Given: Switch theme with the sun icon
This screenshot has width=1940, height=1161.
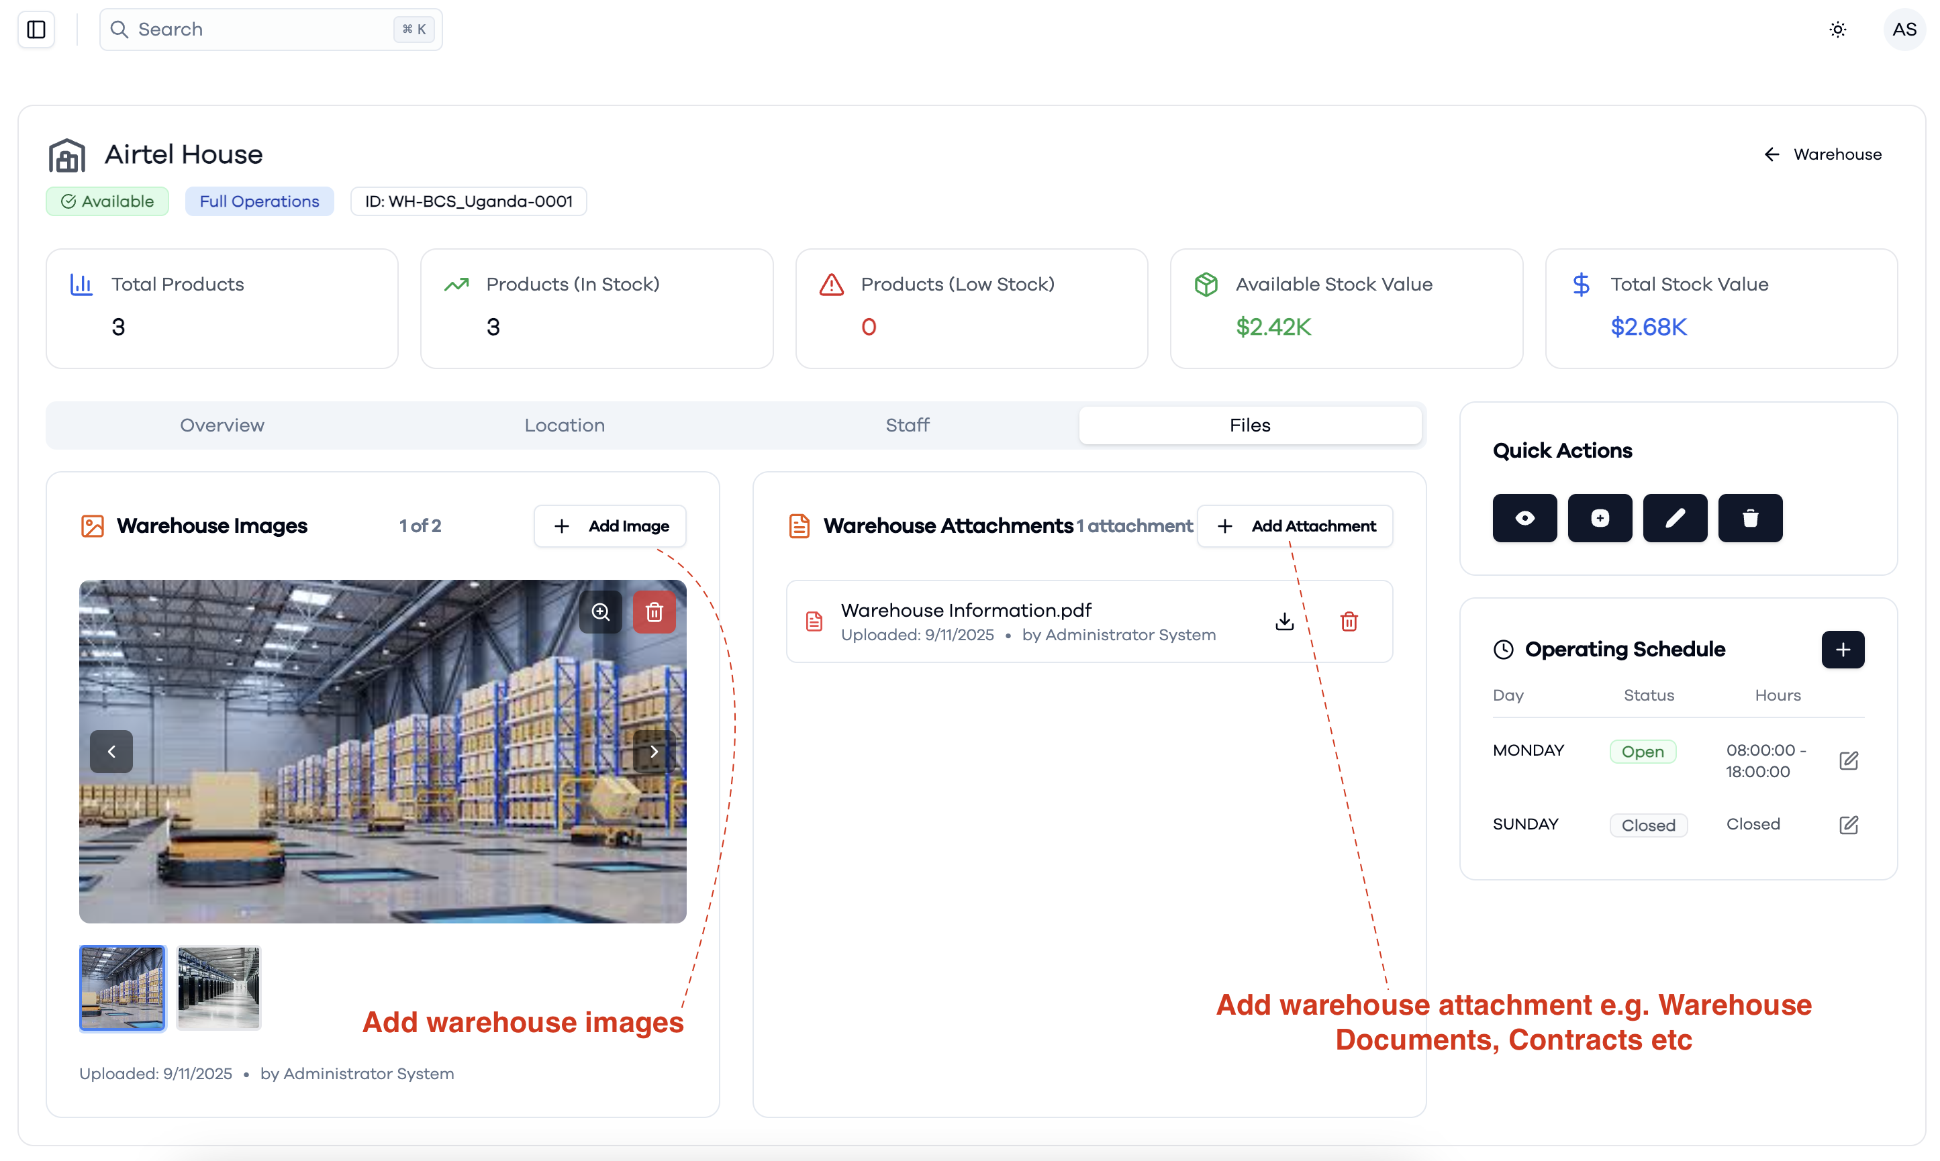Looking at the screenshot, I should pyautogui.click(x=1837, y=30).
